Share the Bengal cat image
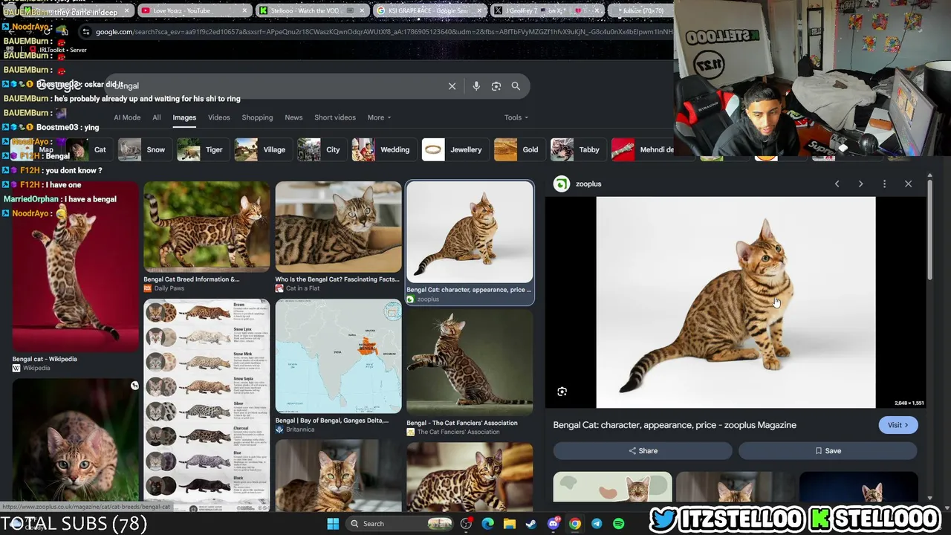 (643, 450)
